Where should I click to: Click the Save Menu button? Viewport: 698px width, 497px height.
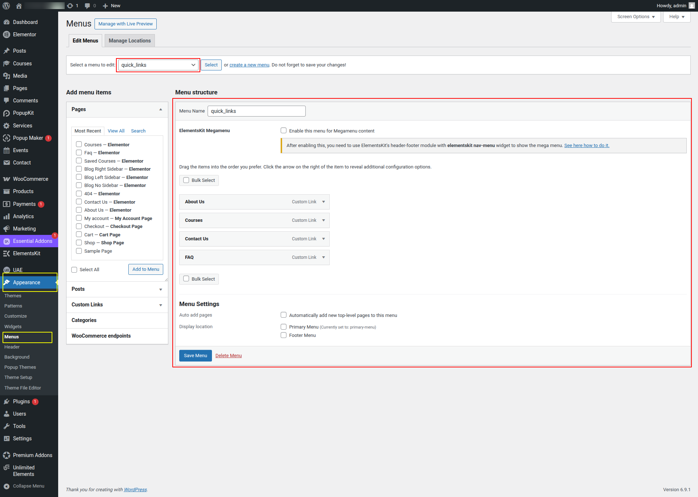coord(195,356)
